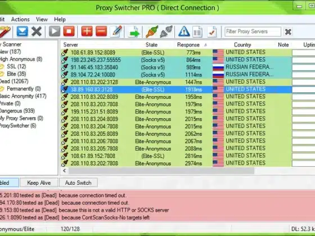Select the Basic Anonymity (417) folder
The image size is (315, 236).
(23, 96)
